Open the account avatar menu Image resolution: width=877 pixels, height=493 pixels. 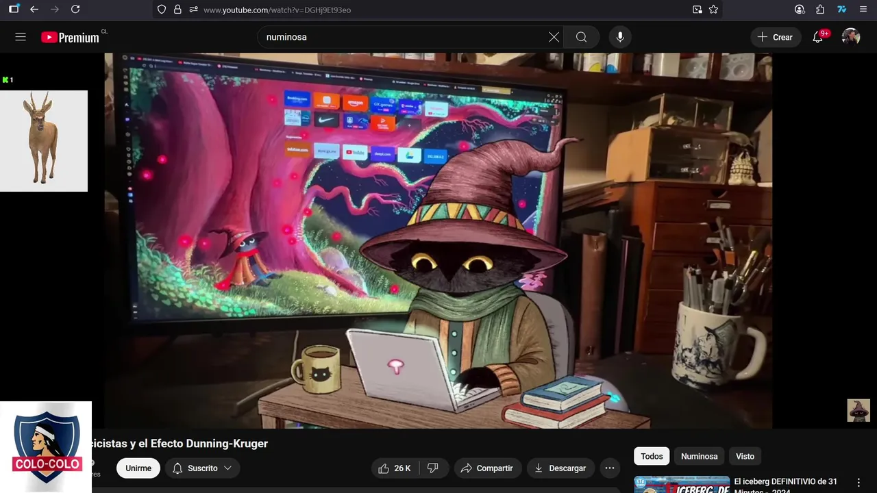[x=851, y=37]
